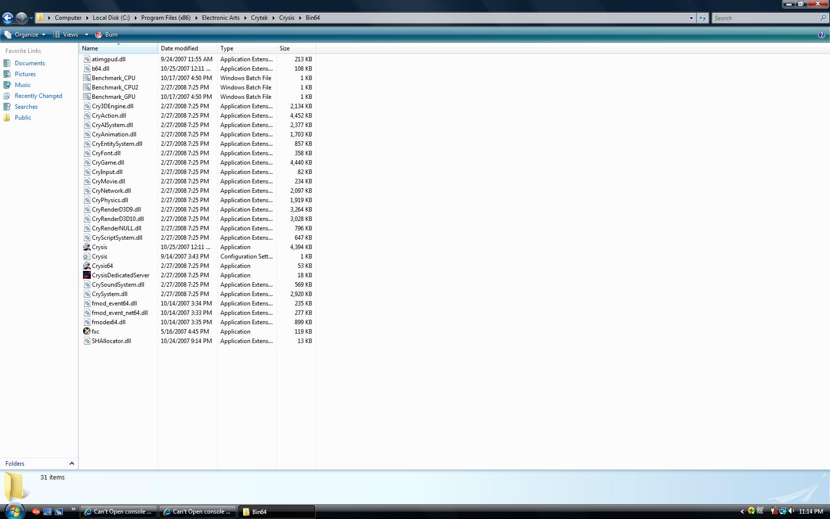The image size is (830, 519).
Task: Navigate to Electronic Arts breadcrumb
Action: click(x=220, y=18)
